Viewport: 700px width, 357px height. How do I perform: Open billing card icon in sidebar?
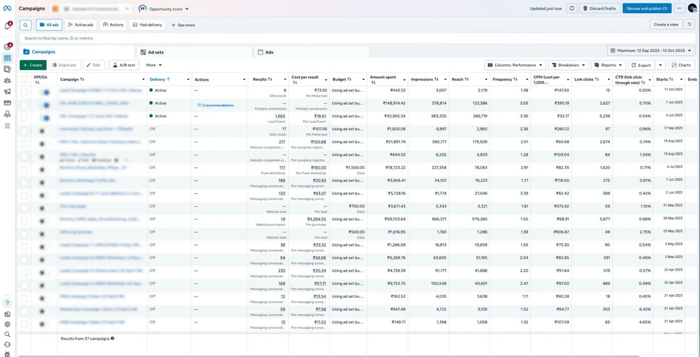point(7,103)
